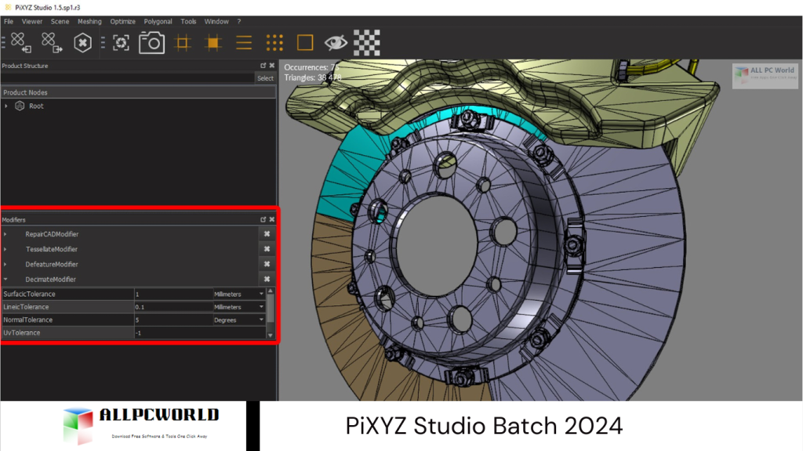The image size is (803, 451).
Task: Expand the DefeatureModifier arrow
Action: coord(5,265)
